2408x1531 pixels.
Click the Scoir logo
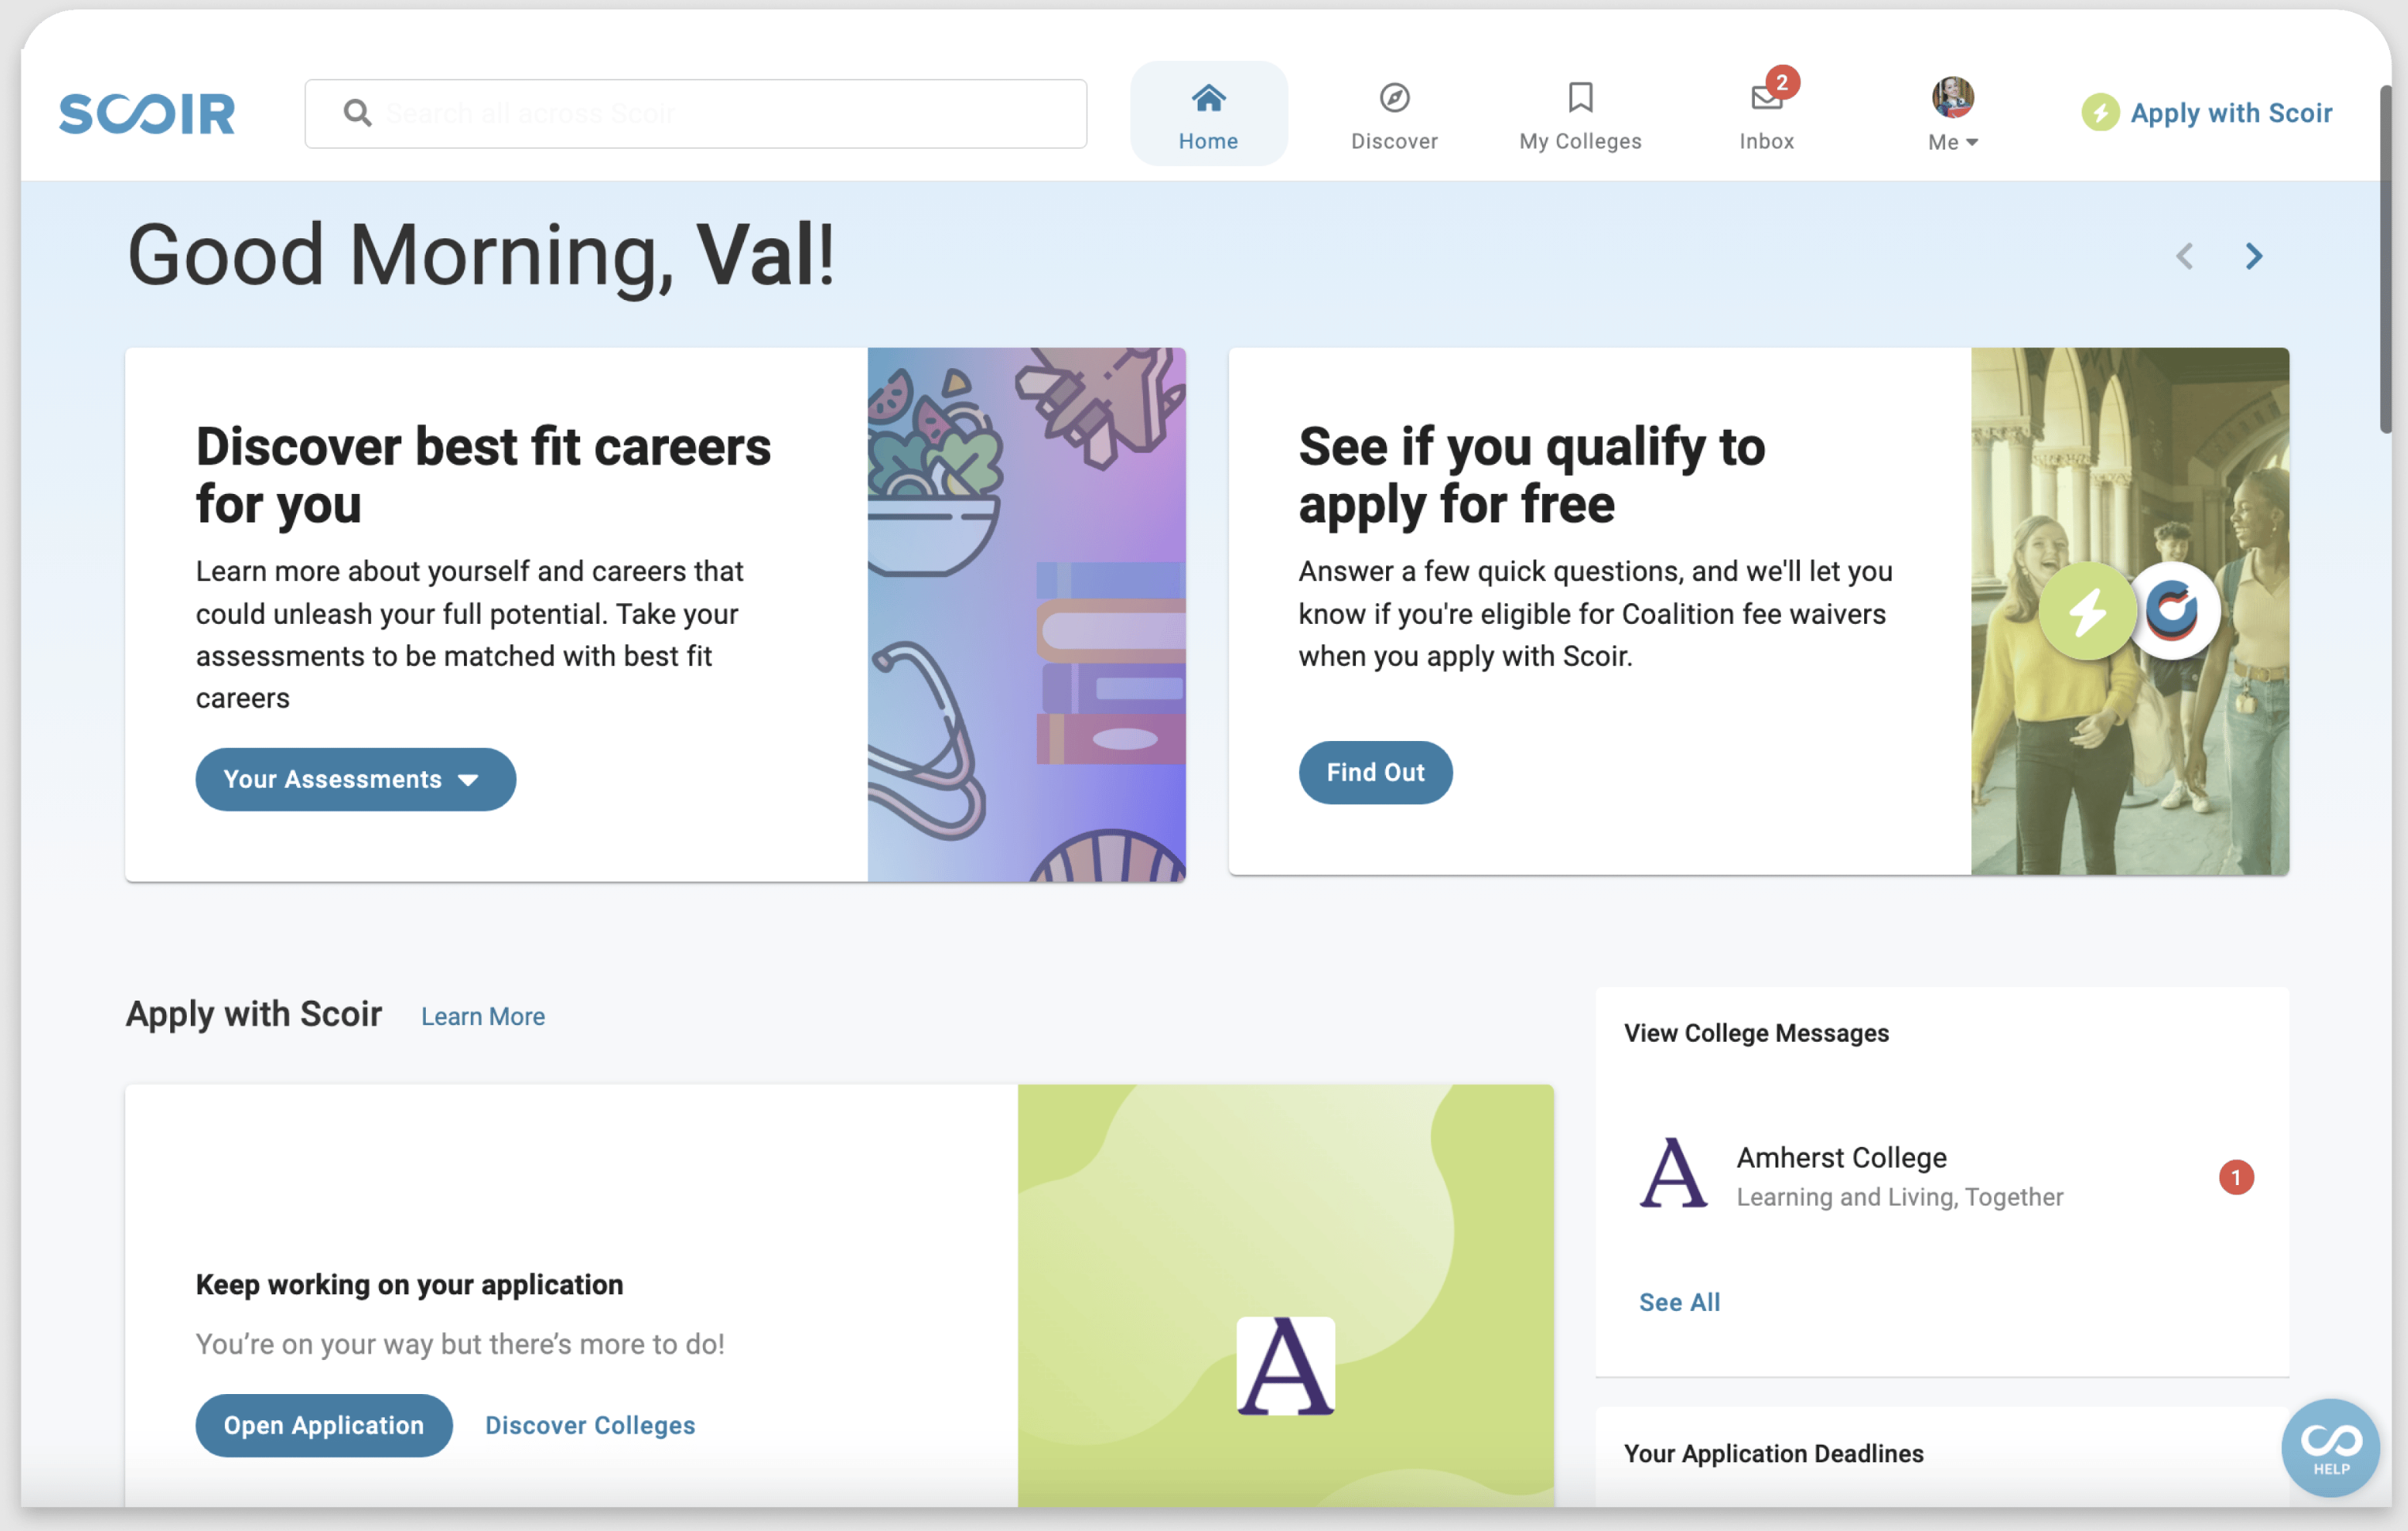click(147, 113)
